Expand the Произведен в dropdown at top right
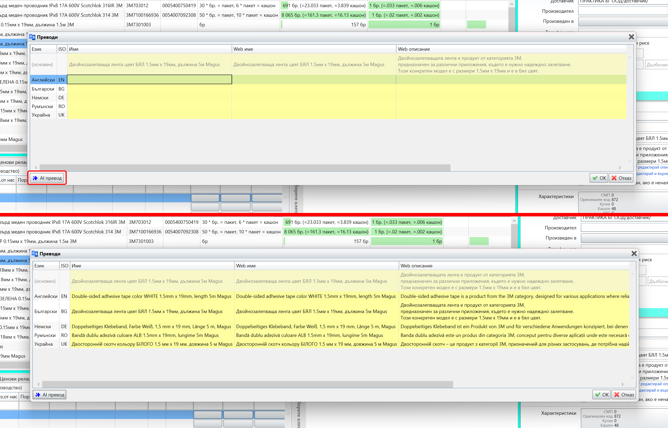668x428 pixels. [623, 22]
